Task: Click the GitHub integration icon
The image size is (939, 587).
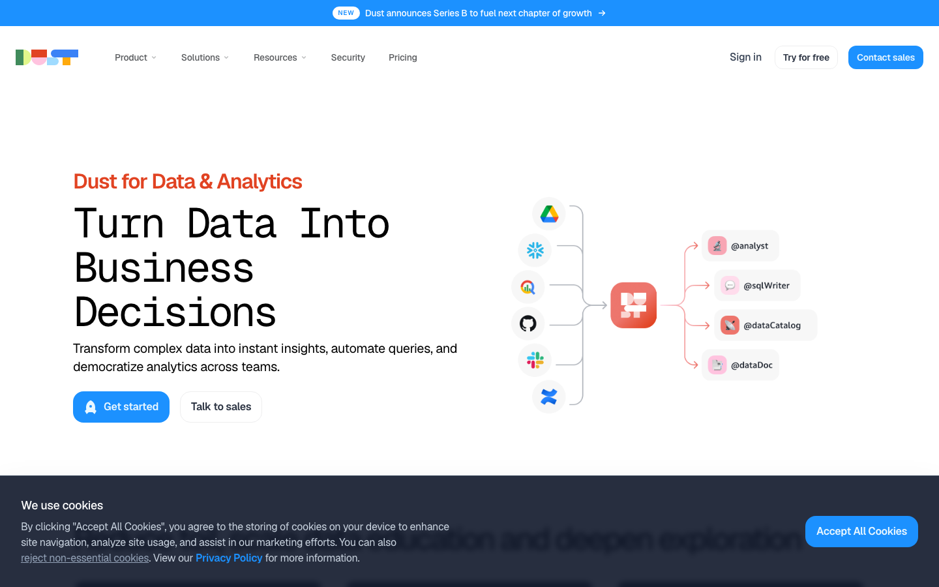Action: pos(528,324)
